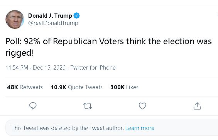218x140 pixels.
Task: Click the '92%' figure in the tweet
Action: pos(32,41)
